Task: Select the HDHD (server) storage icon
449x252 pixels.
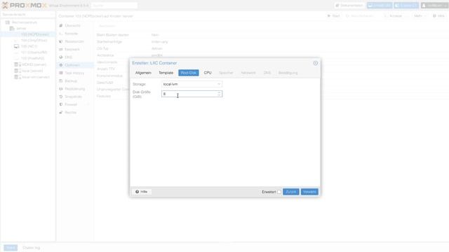Action: tap(17, 64)
